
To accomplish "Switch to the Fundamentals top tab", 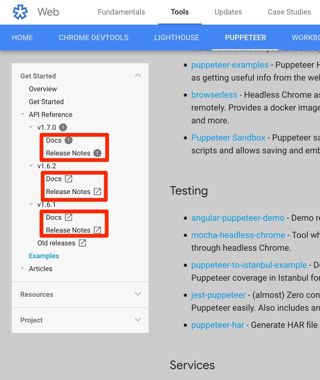I will point(121,12).
